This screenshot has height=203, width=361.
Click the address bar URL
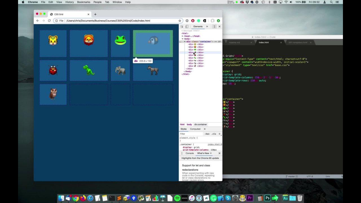tap(108, 21)
